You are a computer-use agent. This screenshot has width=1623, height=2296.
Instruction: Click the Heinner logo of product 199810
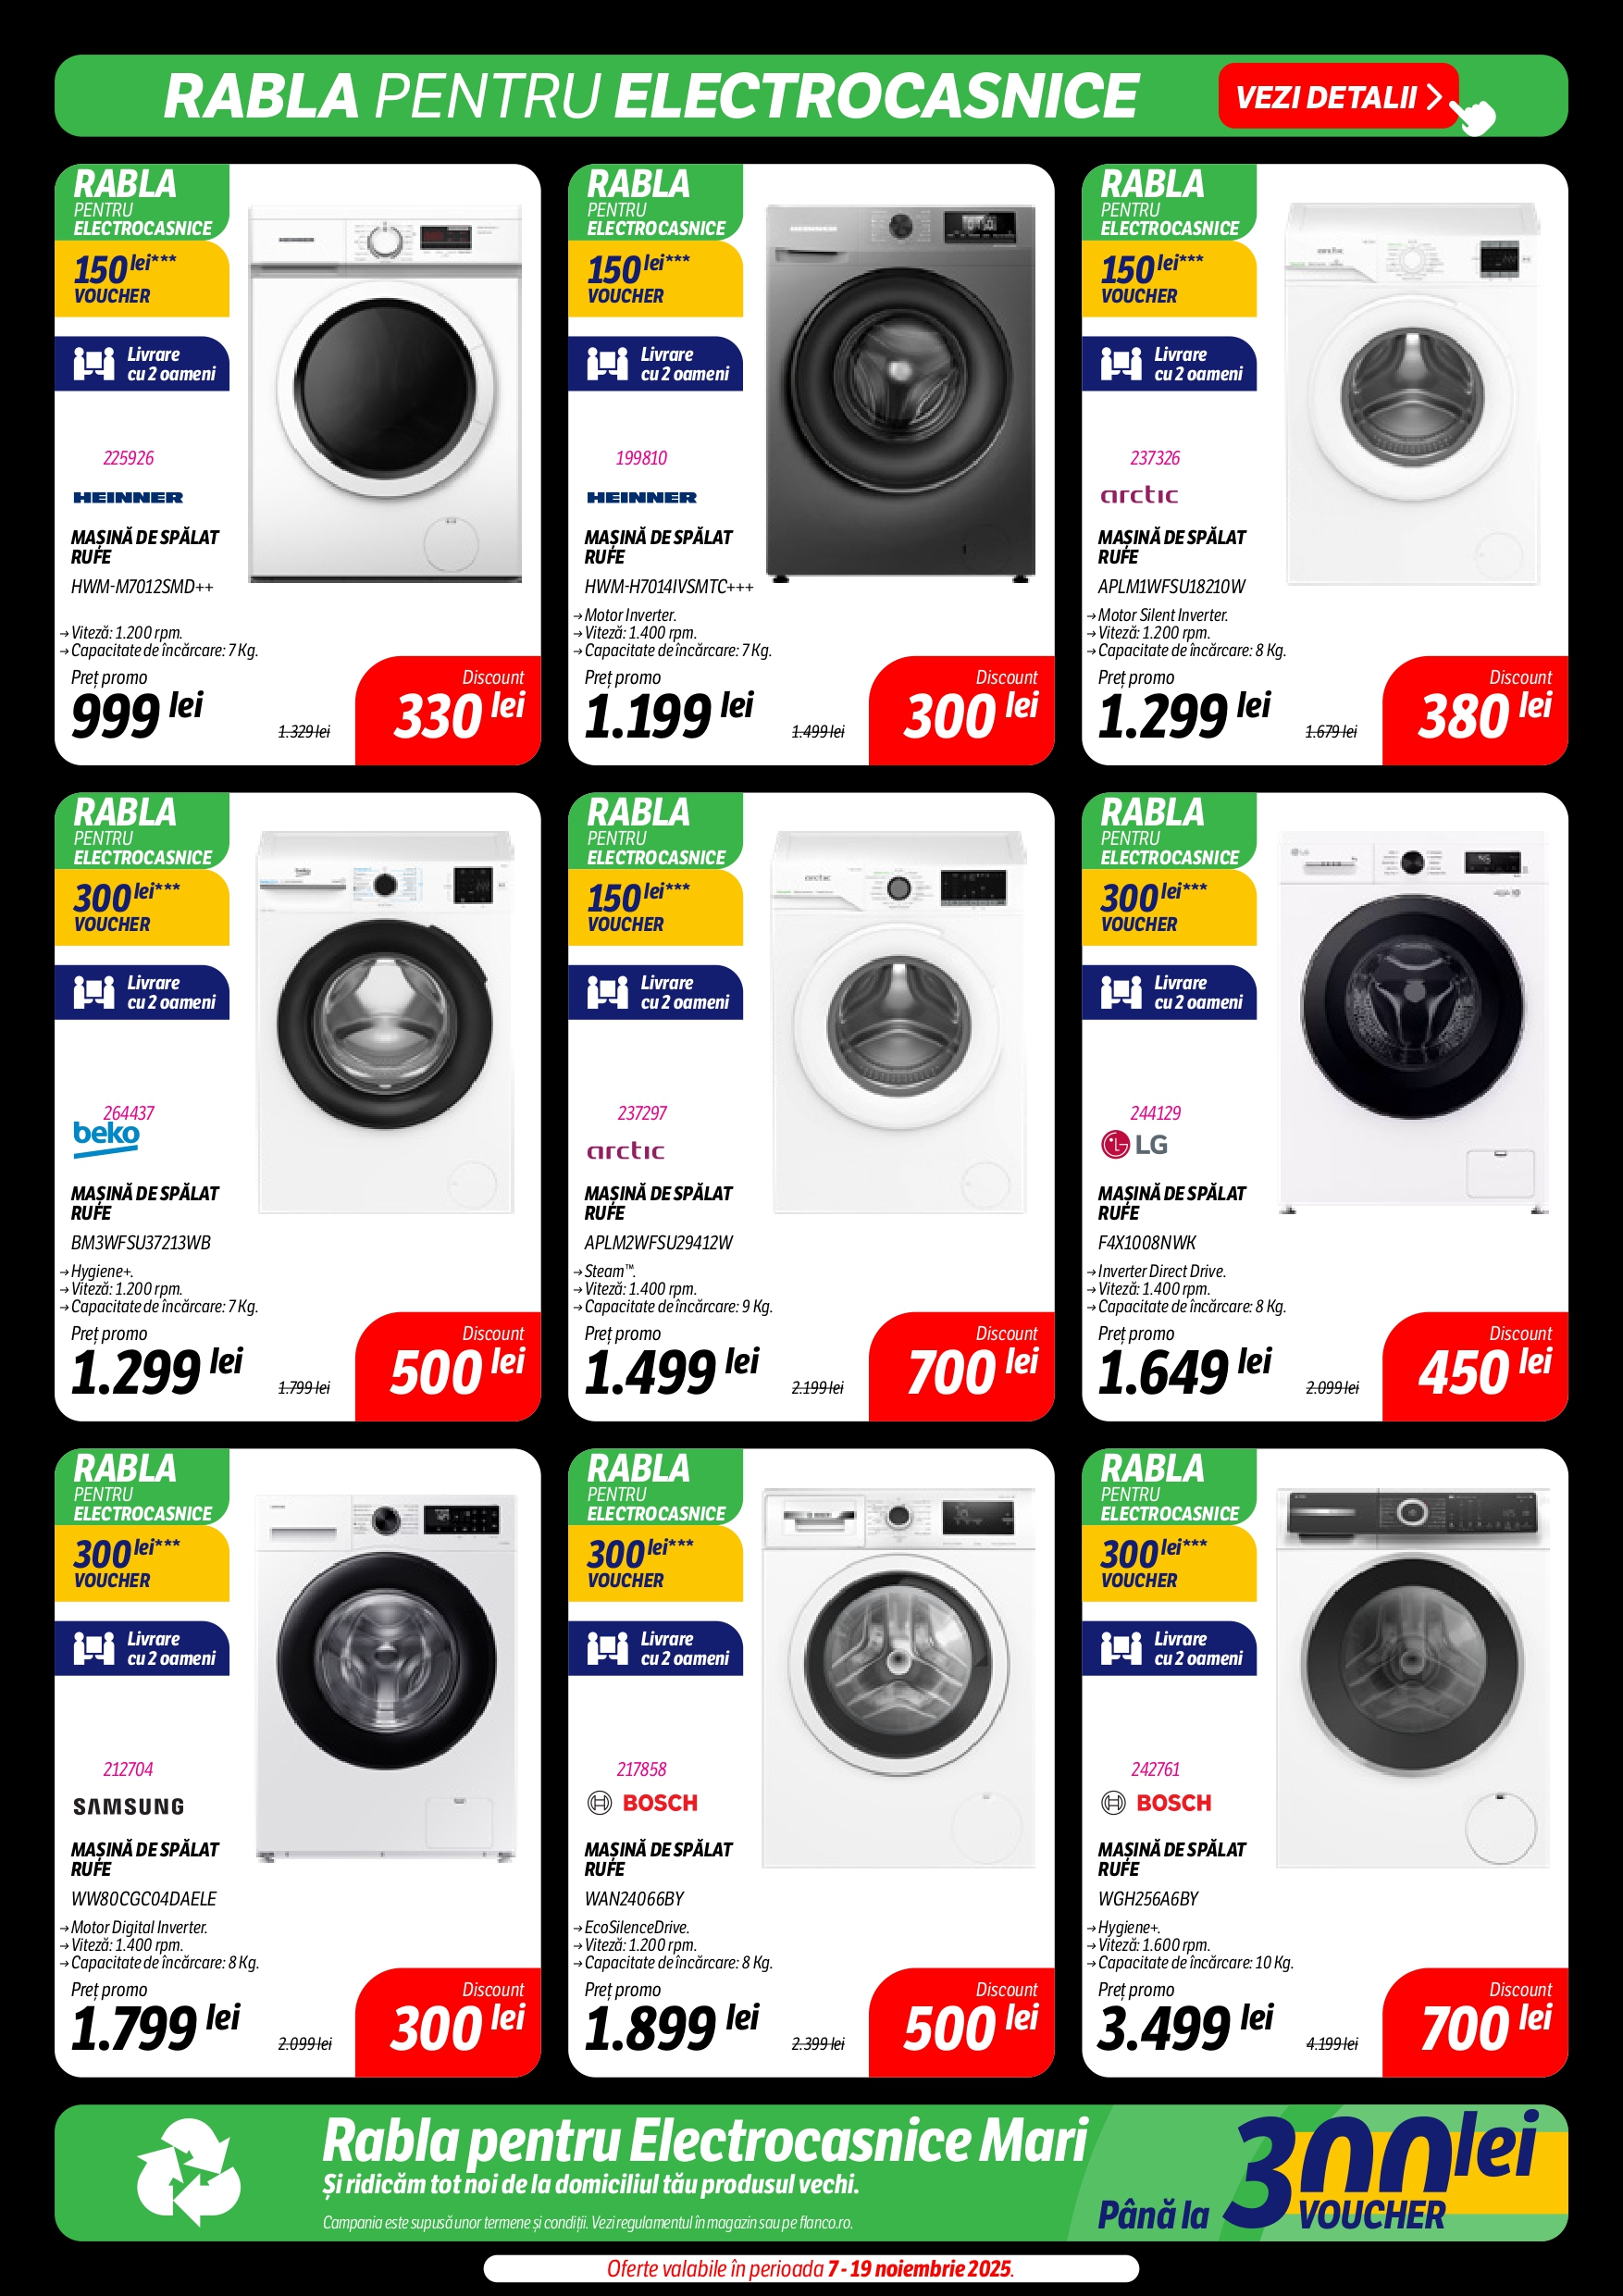pos(642,497)
